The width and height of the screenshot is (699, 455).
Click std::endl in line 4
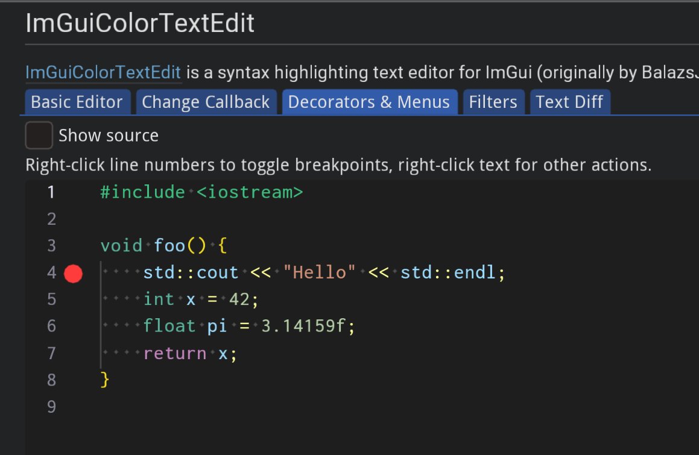[448, 272]
